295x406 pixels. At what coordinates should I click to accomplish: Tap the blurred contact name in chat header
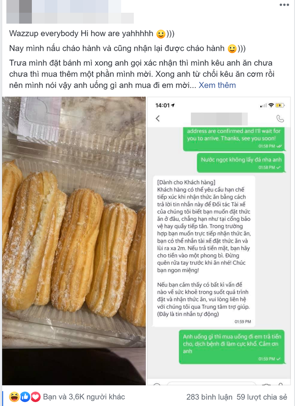coord(219,119)
